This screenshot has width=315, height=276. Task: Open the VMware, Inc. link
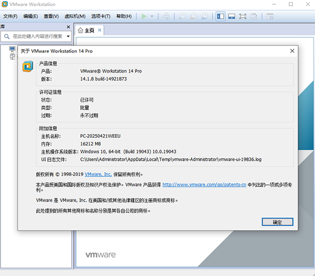tap(98, 174)
